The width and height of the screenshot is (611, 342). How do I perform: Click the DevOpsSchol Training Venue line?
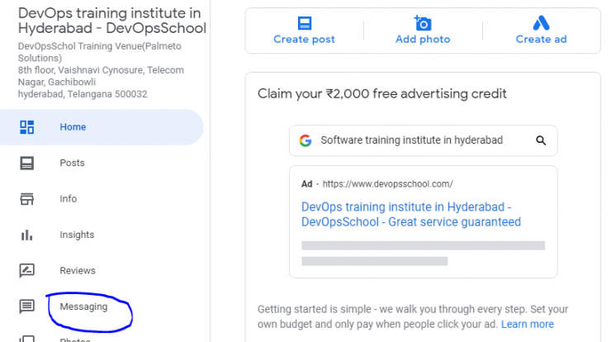[x=99, y=52]
